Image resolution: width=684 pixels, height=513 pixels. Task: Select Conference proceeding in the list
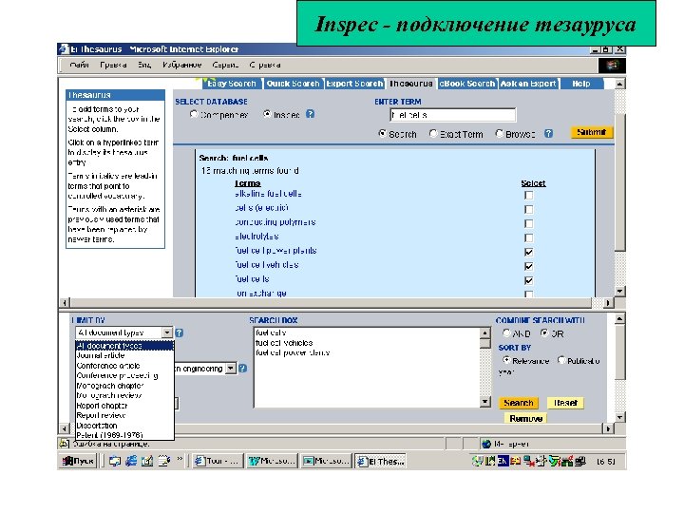coord(124,375)
